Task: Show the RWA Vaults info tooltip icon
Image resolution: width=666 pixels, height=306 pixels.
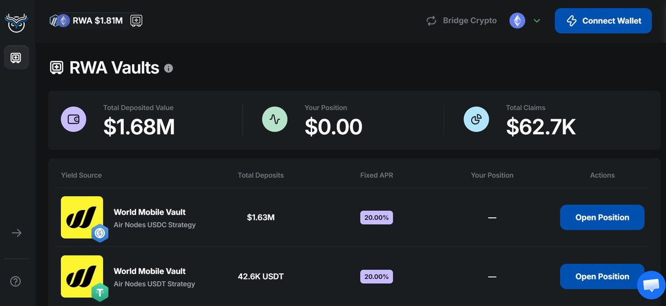Action: pyautogui.click(x=169, y=68)
